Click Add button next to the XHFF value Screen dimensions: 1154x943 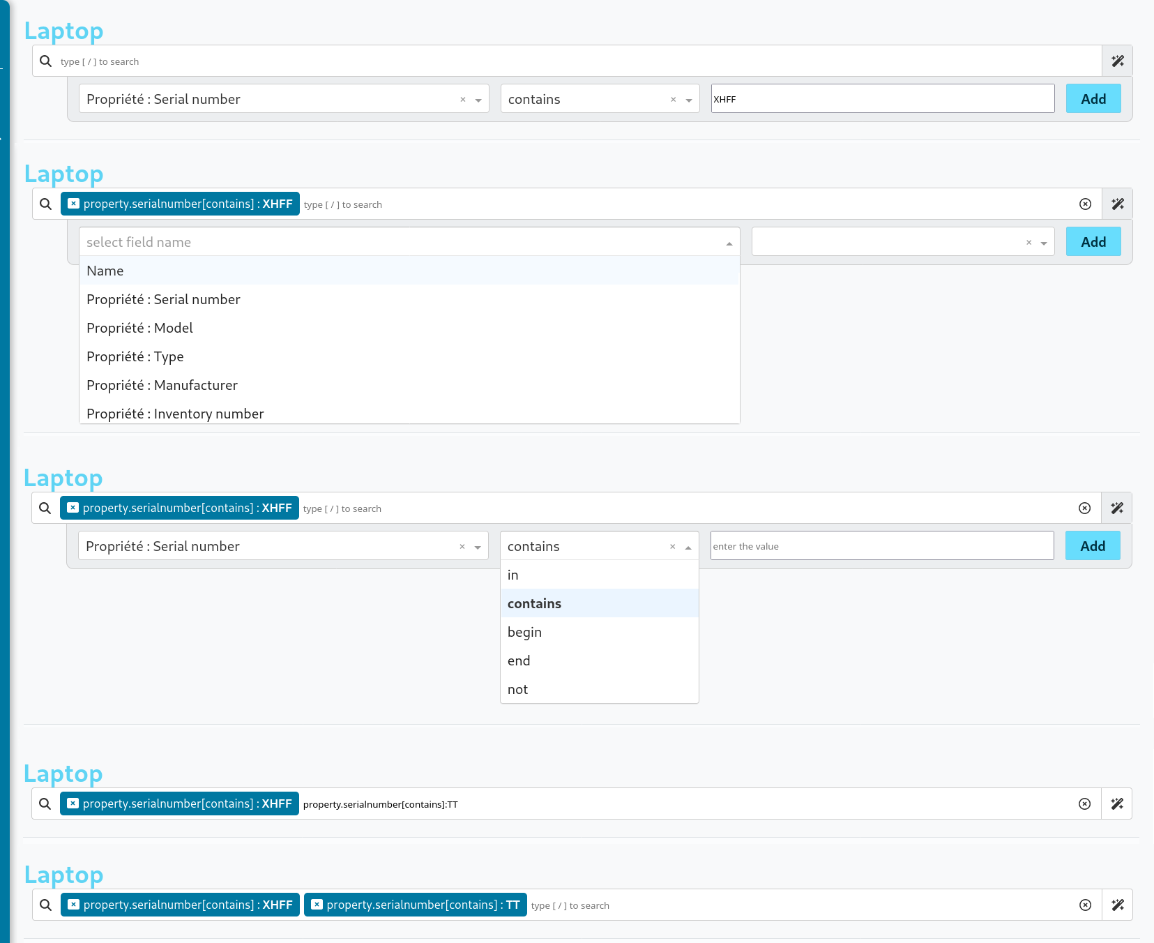click(x=1093, y=99)
